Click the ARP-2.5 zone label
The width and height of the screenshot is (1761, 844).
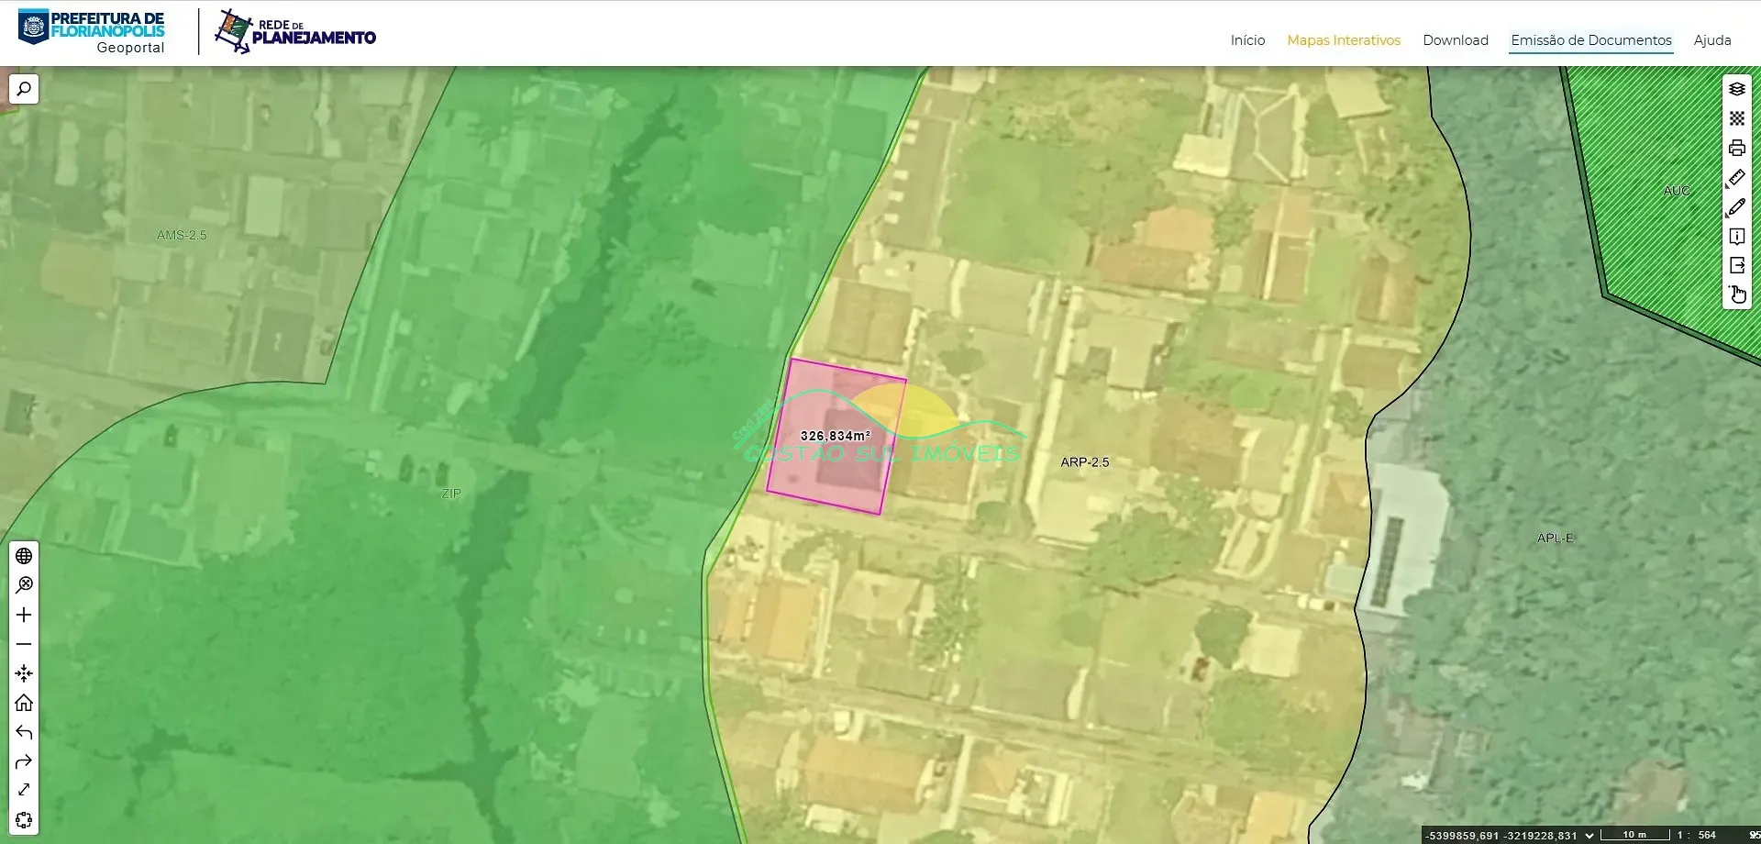click(x=1085, y=462)
